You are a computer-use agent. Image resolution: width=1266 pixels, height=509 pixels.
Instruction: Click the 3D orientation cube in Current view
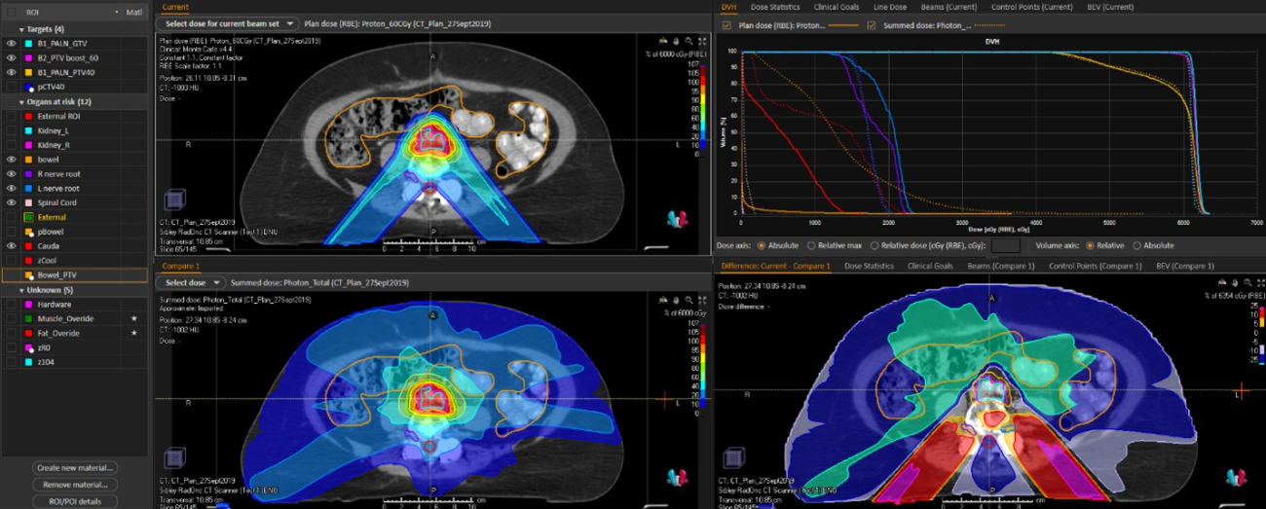(x=172, y=201)
